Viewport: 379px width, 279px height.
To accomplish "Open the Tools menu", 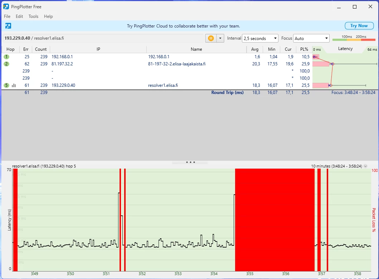I will tap(33, 16).
